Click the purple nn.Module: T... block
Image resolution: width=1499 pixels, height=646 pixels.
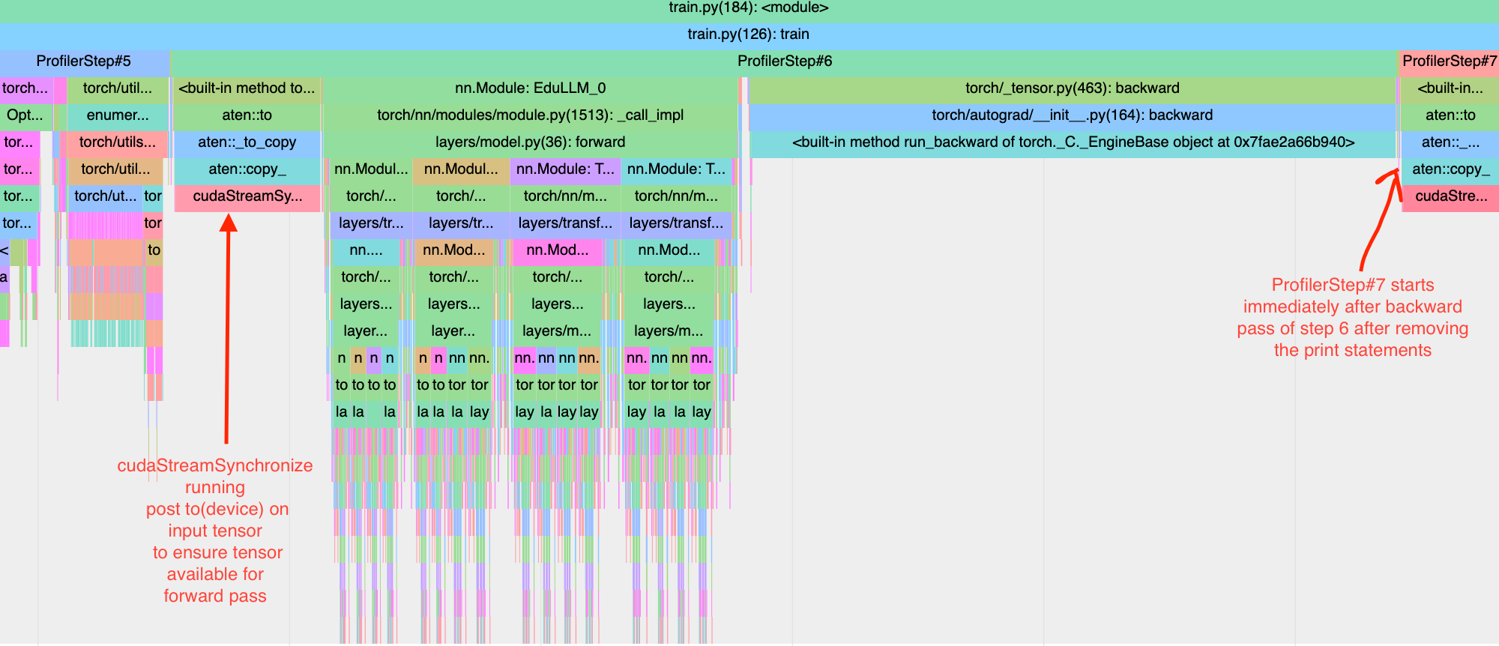point(565,169)
